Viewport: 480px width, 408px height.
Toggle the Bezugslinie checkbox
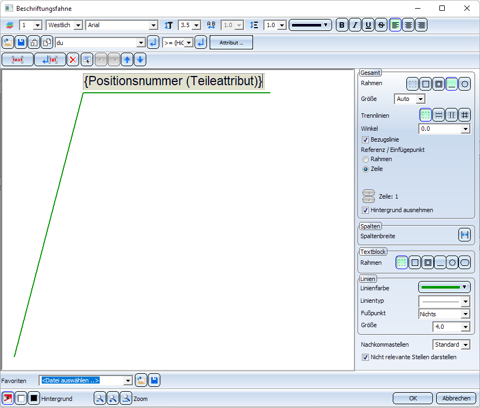[x=366, y=140]
